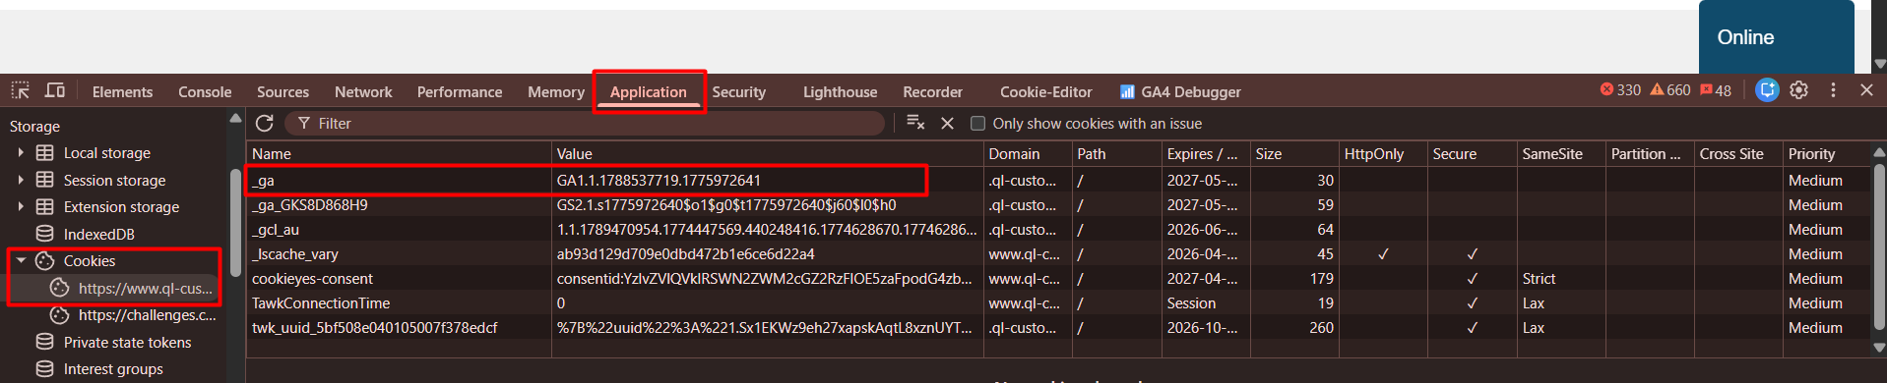Open DevTools settings gear
Image resolution: width=1887 pixels, height=383 pixels.
1798,90
